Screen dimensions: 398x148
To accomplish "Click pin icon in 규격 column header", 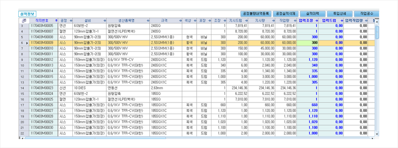I will (180, 20).
